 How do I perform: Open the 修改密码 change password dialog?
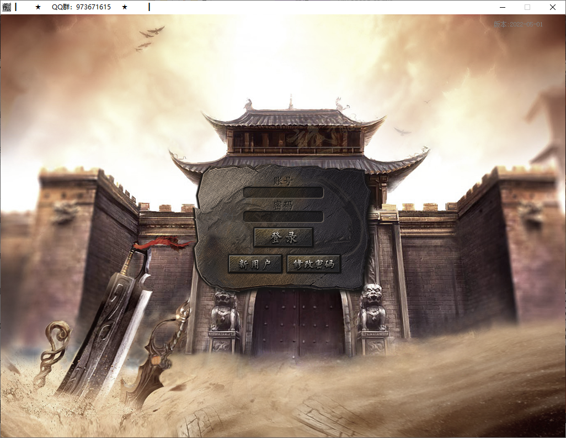tap(313, 263)
